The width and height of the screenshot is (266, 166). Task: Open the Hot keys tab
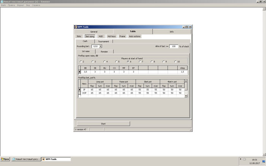pyautogui.click(x=111, y=36)
